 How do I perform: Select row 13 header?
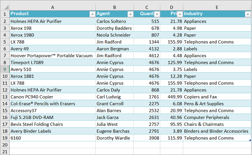click(5, 97)
